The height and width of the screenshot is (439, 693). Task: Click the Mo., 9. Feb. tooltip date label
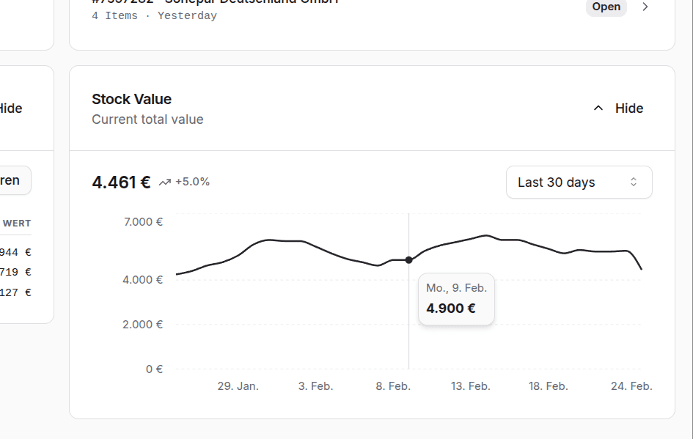click(456, 287)
